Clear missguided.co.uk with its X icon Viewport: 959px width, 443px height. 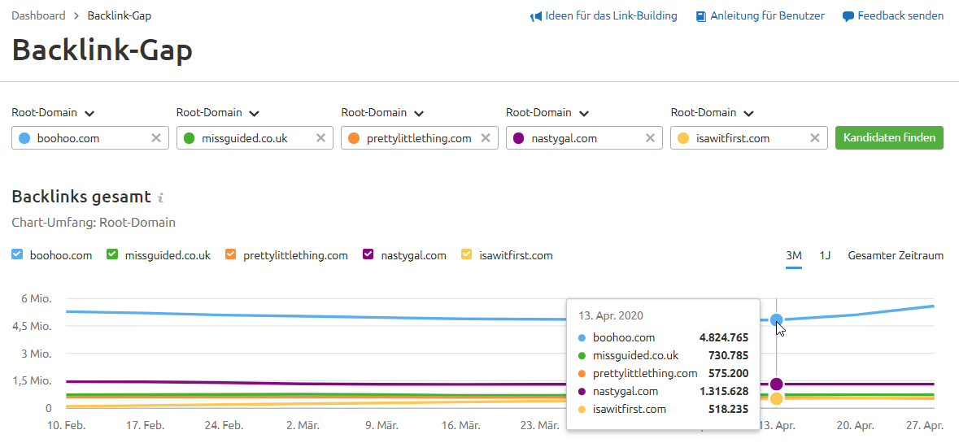320,138
